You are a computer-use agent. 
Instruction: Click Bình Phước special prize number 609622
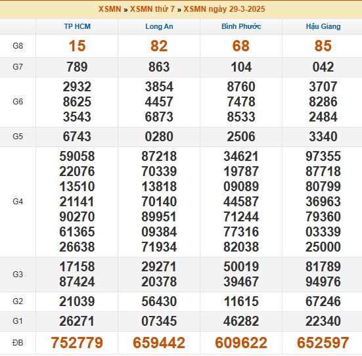pyautogui.click(x=241, y=343)
